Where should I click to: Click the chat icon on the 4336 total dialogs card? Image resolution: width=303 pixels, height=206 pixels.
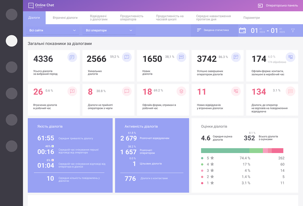(72, 57)
